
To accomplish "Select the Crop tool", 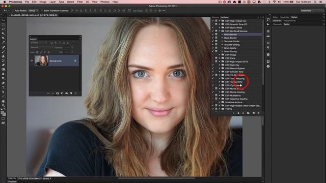I will click(x=3, y=38).
